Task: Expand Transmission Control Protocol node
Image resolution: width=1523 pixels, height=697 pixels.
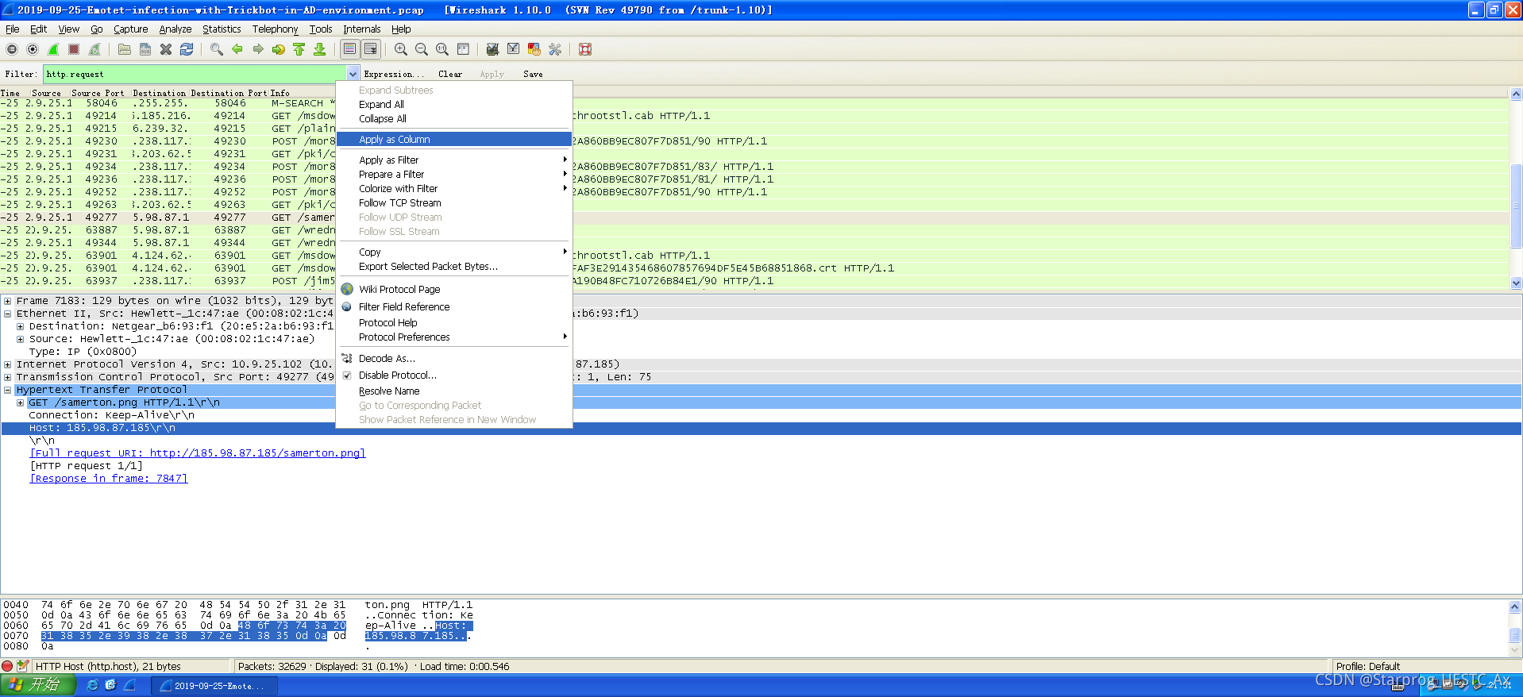Action: 7,377
